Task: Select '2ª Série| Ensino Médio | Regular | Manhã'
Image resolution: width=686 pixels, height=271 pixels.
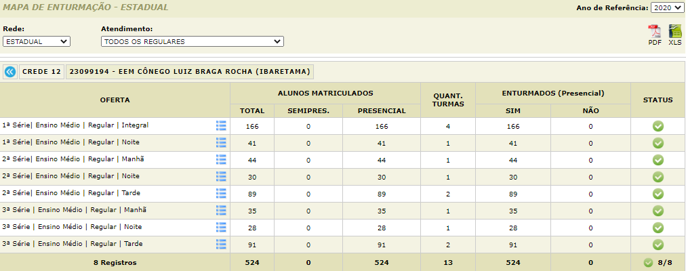Action: tap(73, 159)
